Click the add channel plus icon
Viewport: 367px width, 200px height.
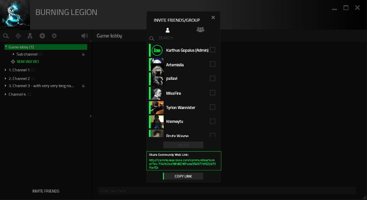click(42, 36)
